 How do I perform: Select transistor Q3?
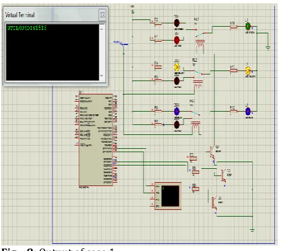coord(214,203)
